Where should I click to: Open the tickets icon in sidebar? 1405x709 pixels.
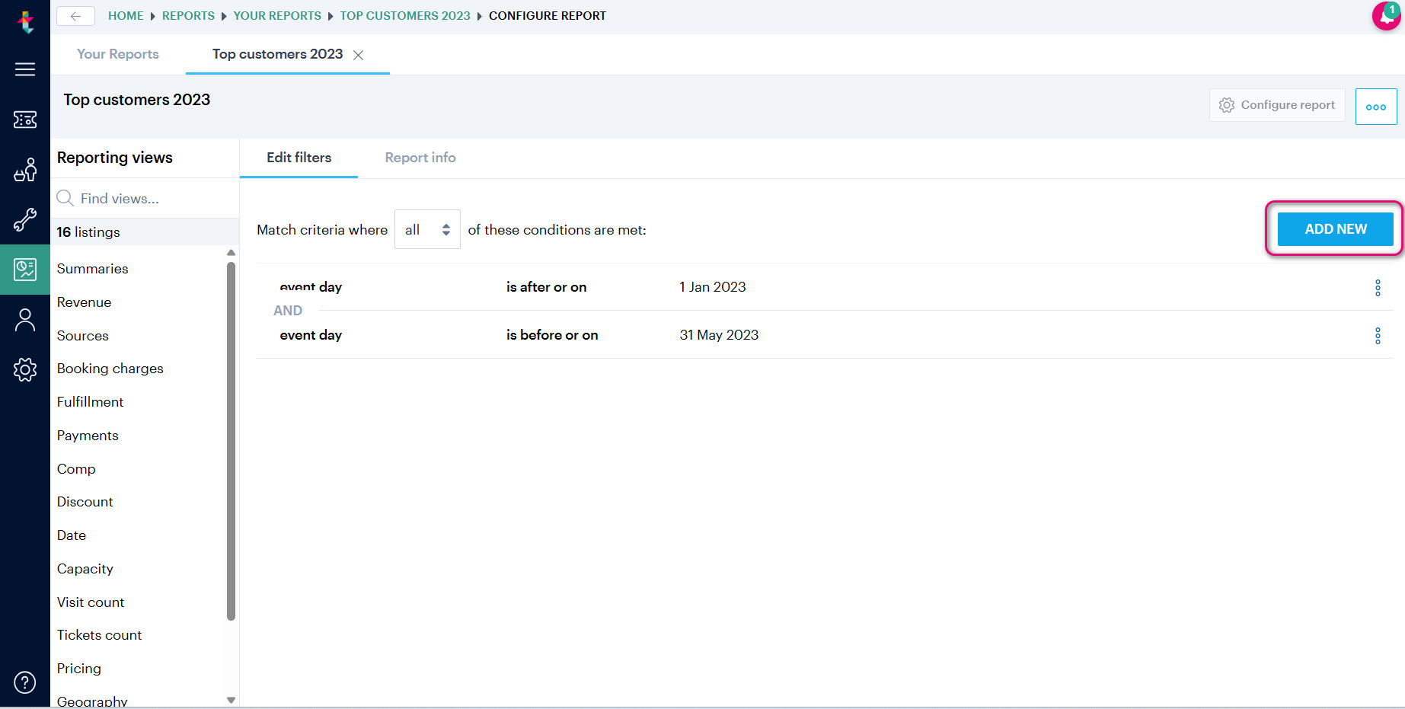click(x=25, y=120)
